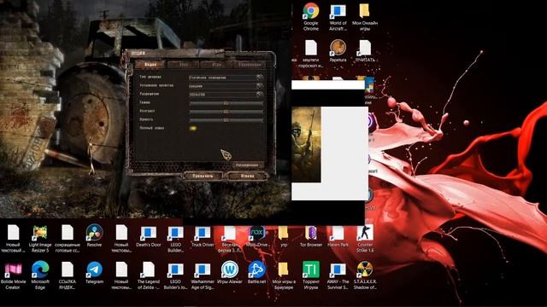The image size is (547, 307).
Task: Open the LEGO Builder's Journey shortcut
Action: point(175,275)
